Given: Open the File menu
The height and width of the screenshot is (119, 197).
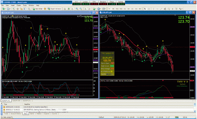Looking at the screenshot, I should click(3, 6).
